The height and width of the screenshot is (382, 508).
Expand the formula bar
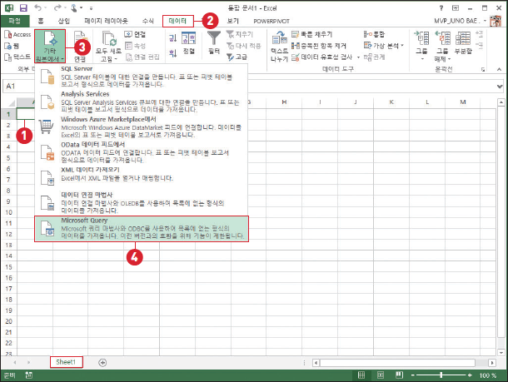coord(499,87)
